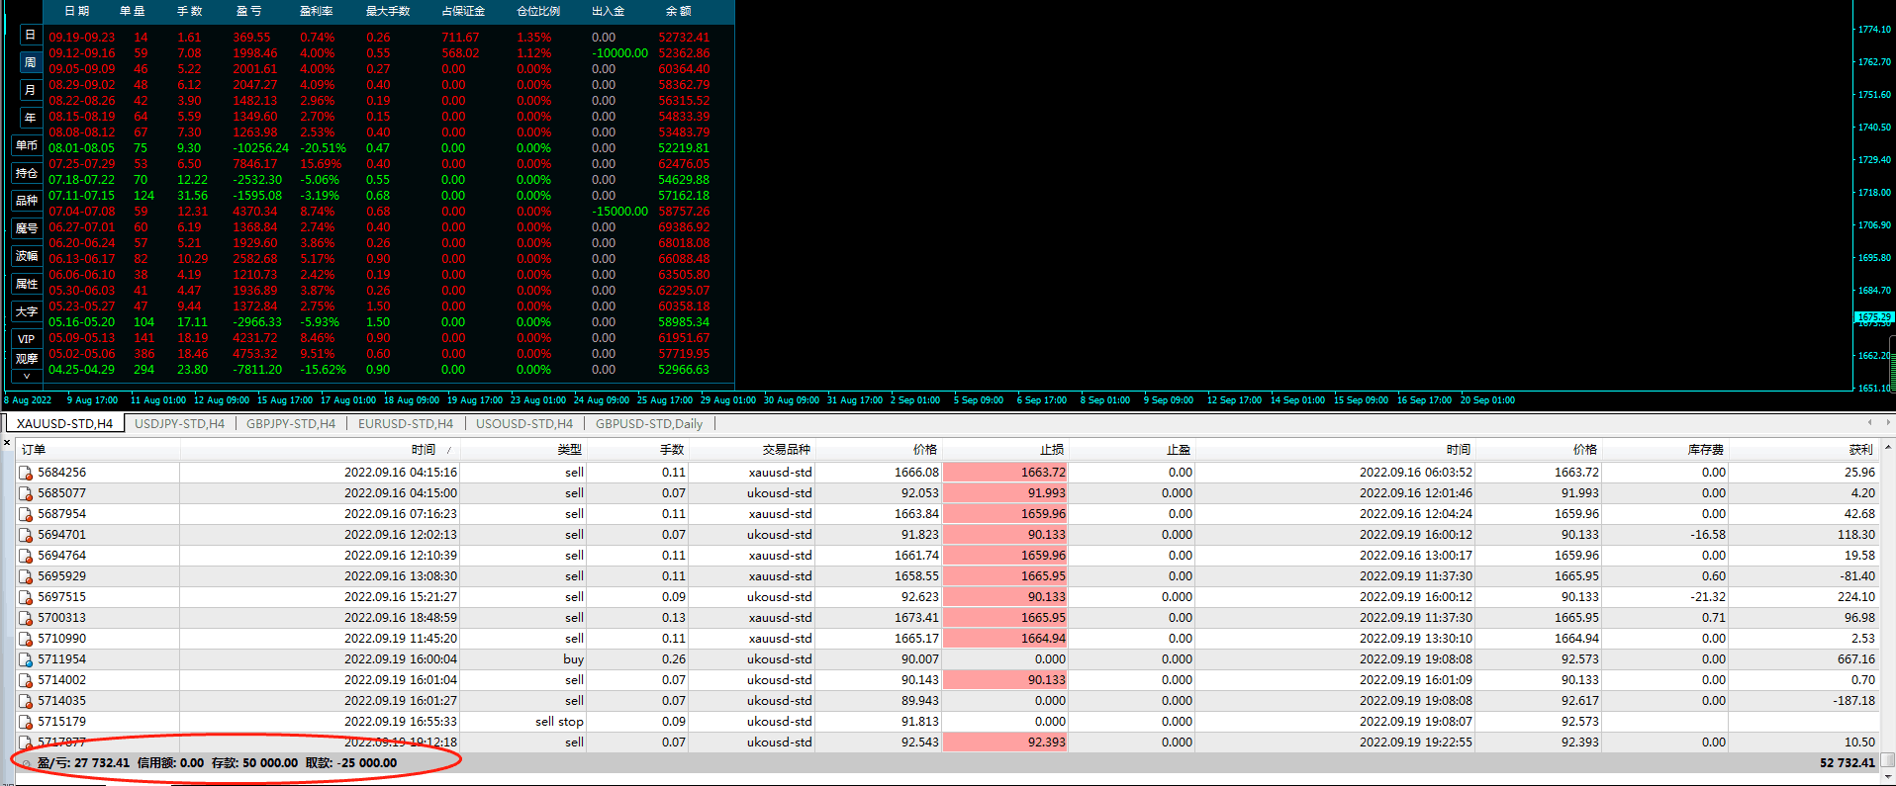Sort by the open 时间 column header with sort arrow
Viewport: 1896px width, 786px height.
pos(320,450)
